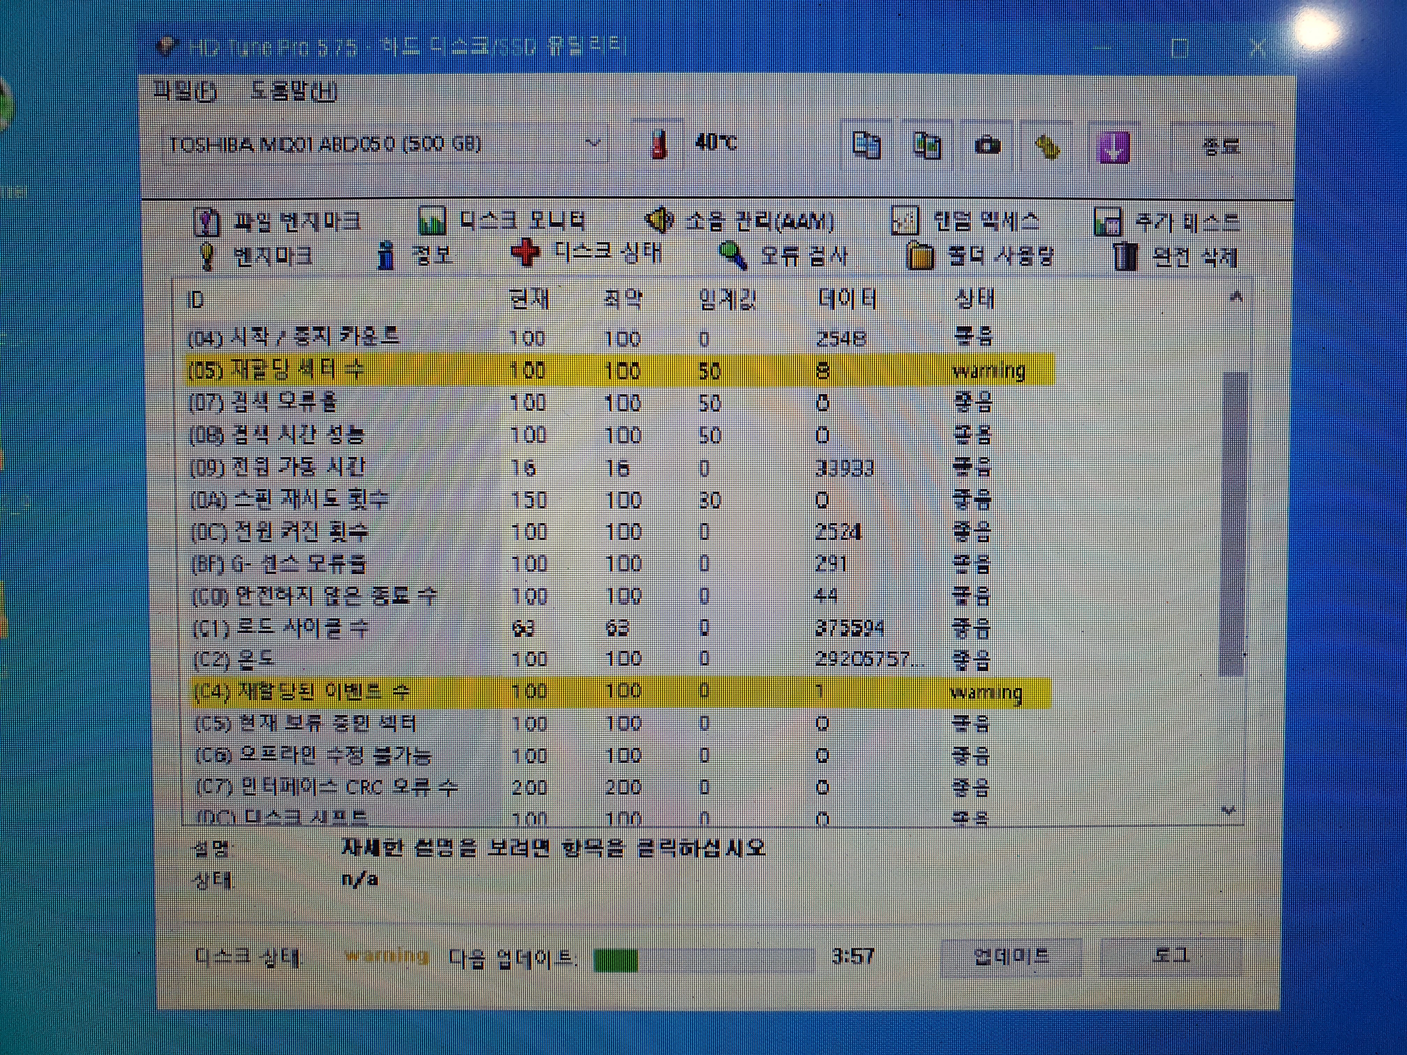
Task: Click the speaker icon for AAM
Action: 660,221
